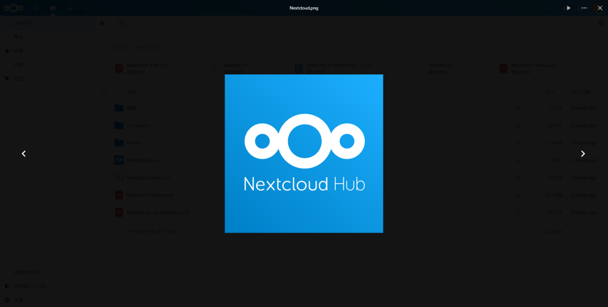
Task: Toggle the select-all checkbox in the dimmed file list header
Action: pos(104,92)
